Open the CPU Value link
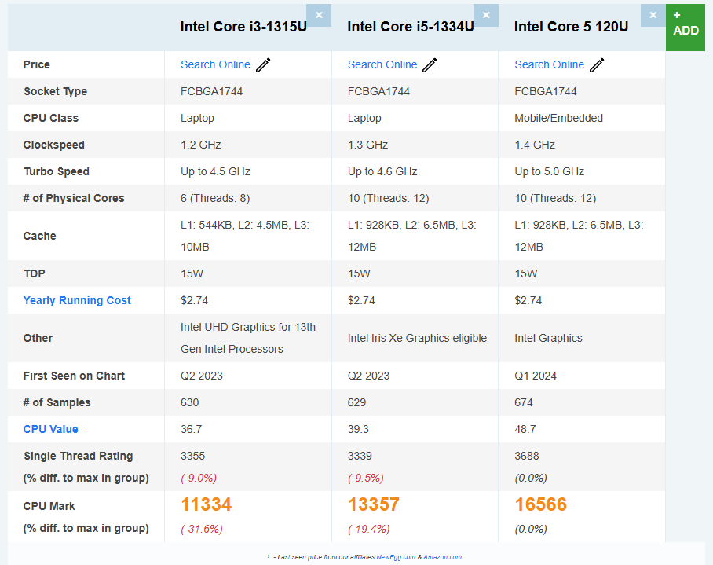713x565 pixels. coord(51,429)
